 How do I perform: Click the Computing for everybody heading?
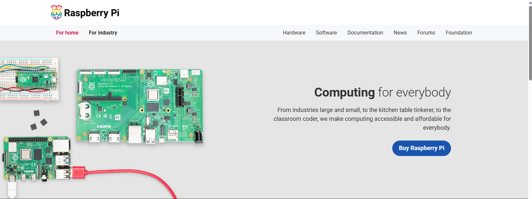tap(383, 92)
